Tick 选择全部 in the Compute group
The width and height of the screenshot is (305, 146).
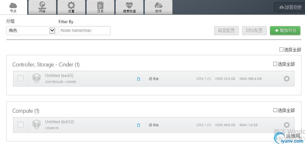pos(275,110)
